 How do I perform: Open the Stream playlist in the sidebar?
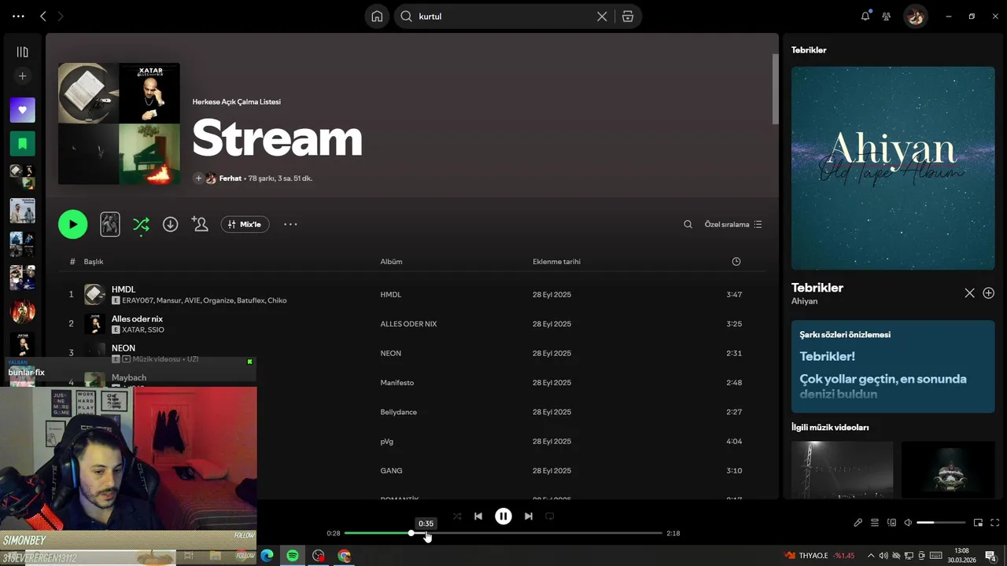click(x=22, y=177)
